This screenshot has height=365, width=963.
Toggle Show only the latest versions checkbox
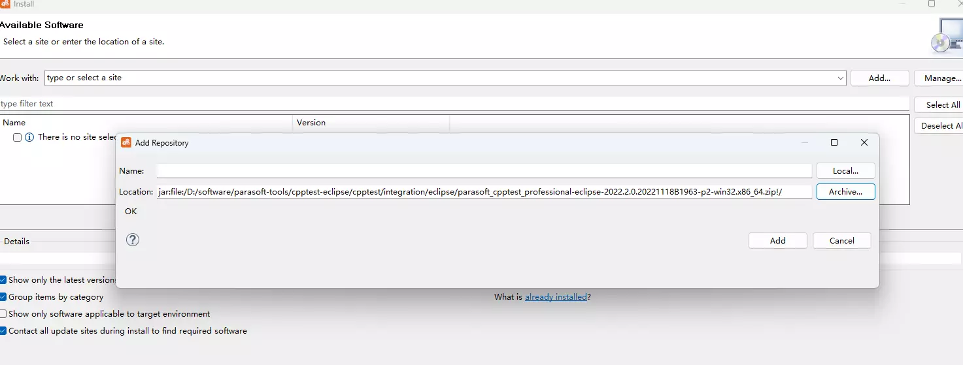[x=3, y=280]
